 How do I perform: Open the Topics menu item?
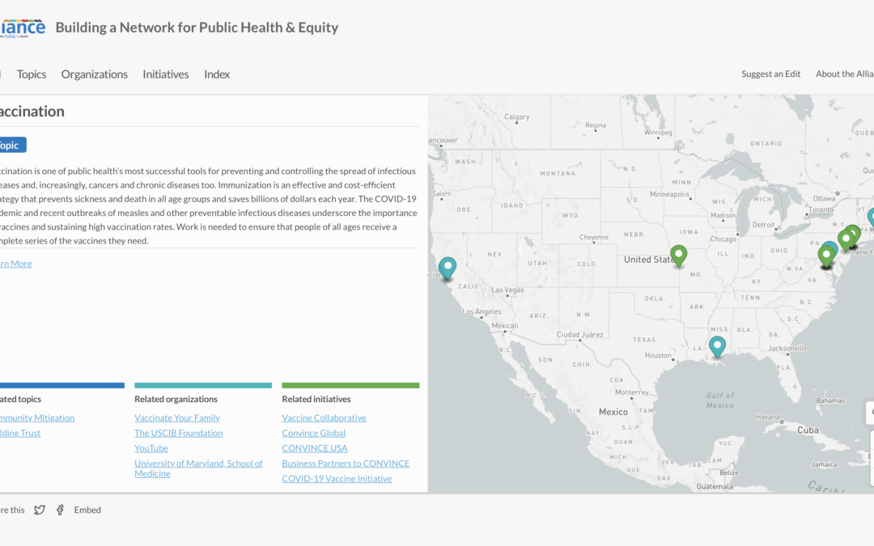[x=31, y=74]
